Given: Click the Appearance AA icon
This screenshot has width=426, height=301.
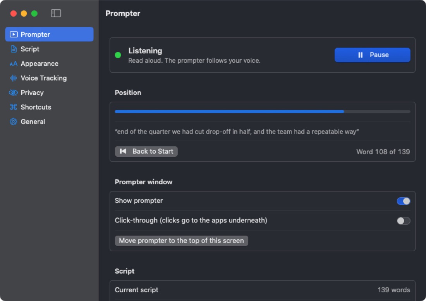Looking at the screenshot, I should [x=13, y=64].
